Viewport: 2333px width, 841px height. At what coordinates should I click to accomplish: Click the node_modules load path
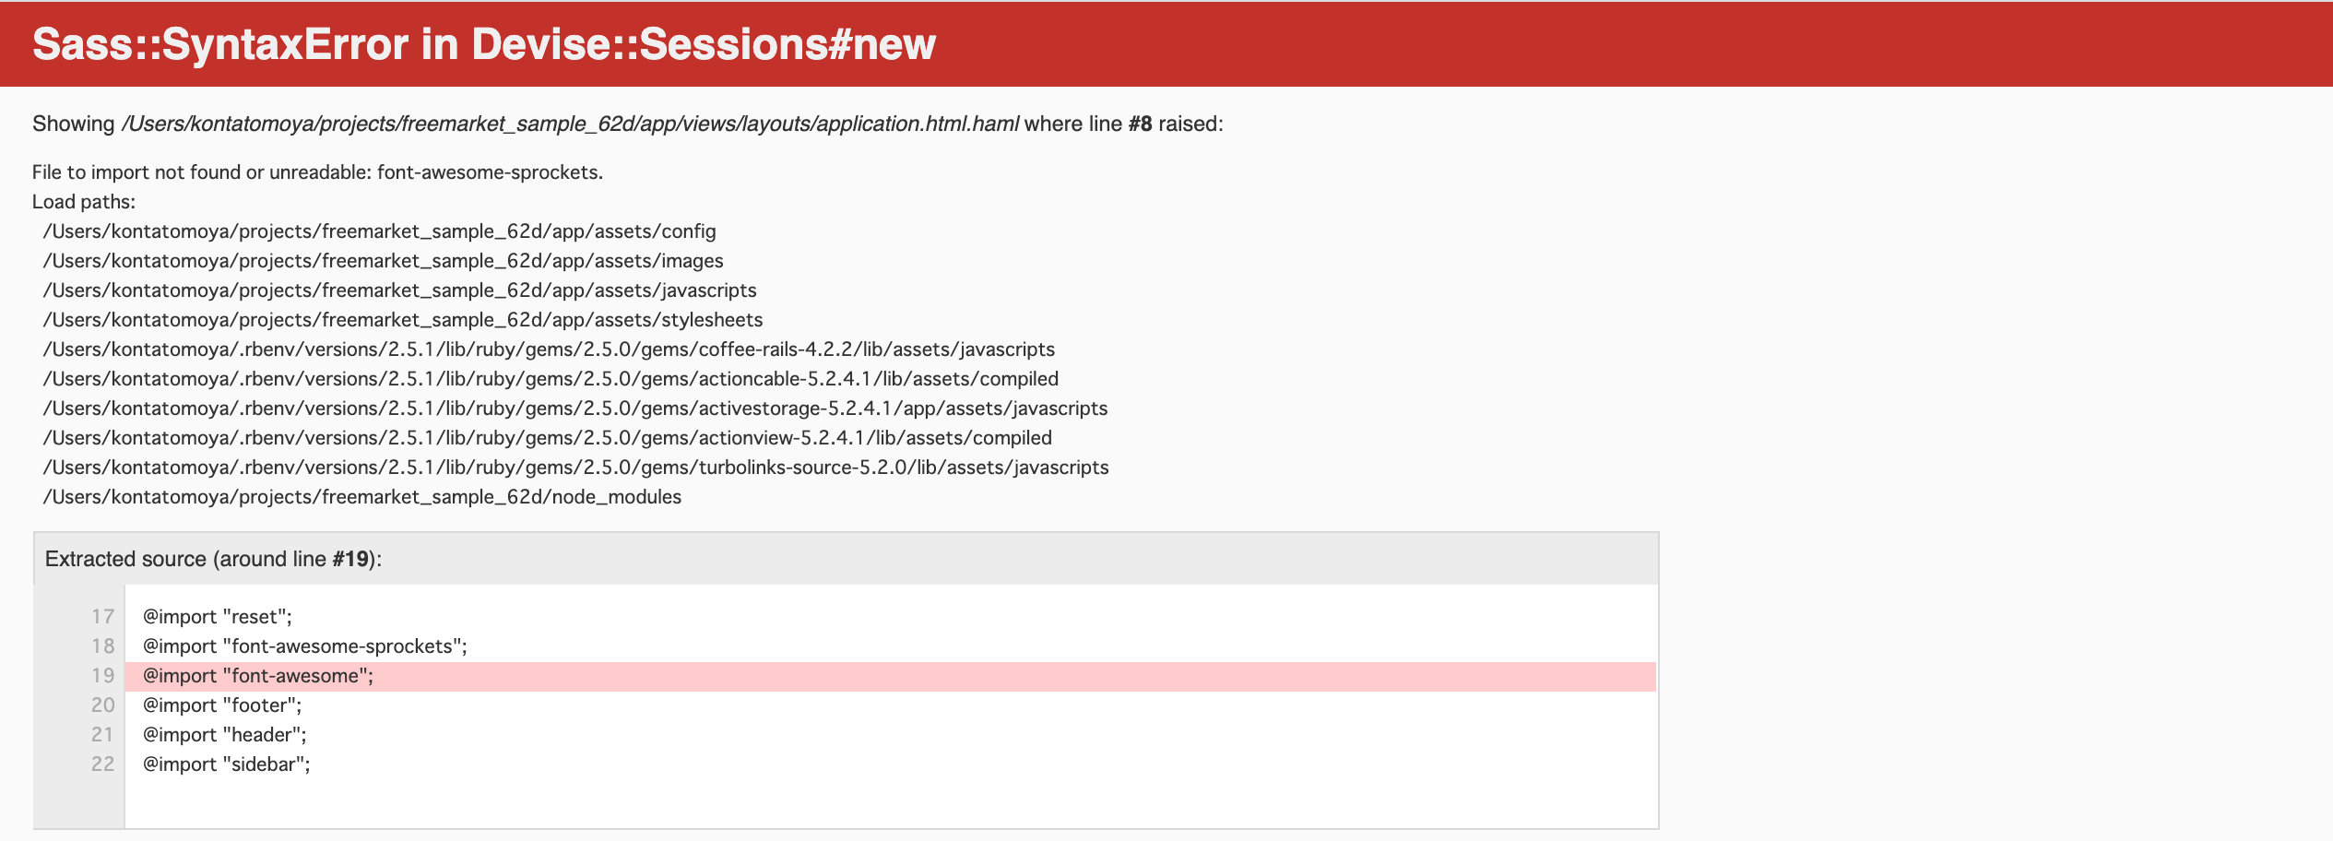click(x=362, y=497)
